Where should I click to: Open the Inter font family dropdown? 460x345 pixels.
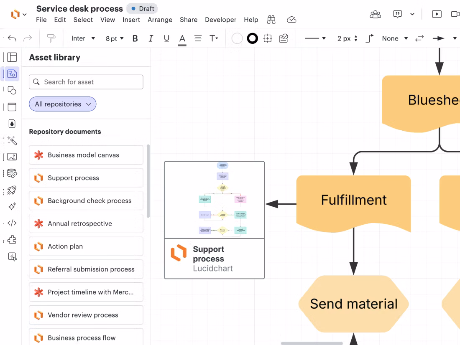click(83, 38)
